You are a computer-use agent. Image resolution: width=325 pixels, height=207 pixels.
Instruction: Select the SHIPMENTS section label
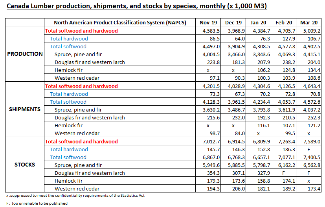tap(25, 109)
